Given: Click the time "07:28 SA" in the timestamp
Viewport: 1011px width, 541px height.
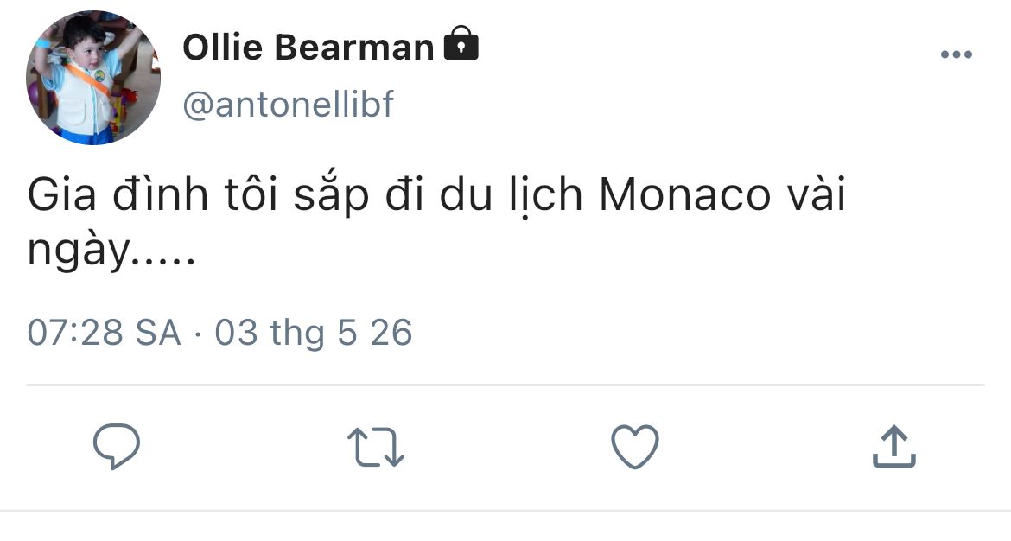Looking at the screenshot, I should click(104, 333).
